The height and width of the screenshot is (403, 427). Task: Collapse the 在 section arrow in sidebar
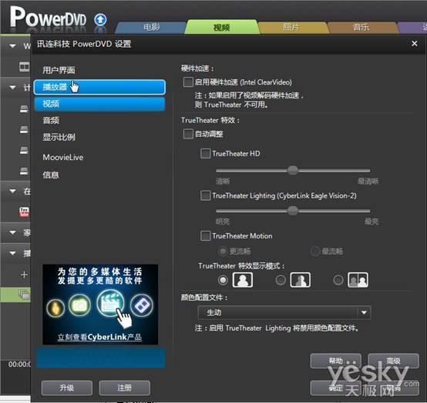(x=12, y=191)
